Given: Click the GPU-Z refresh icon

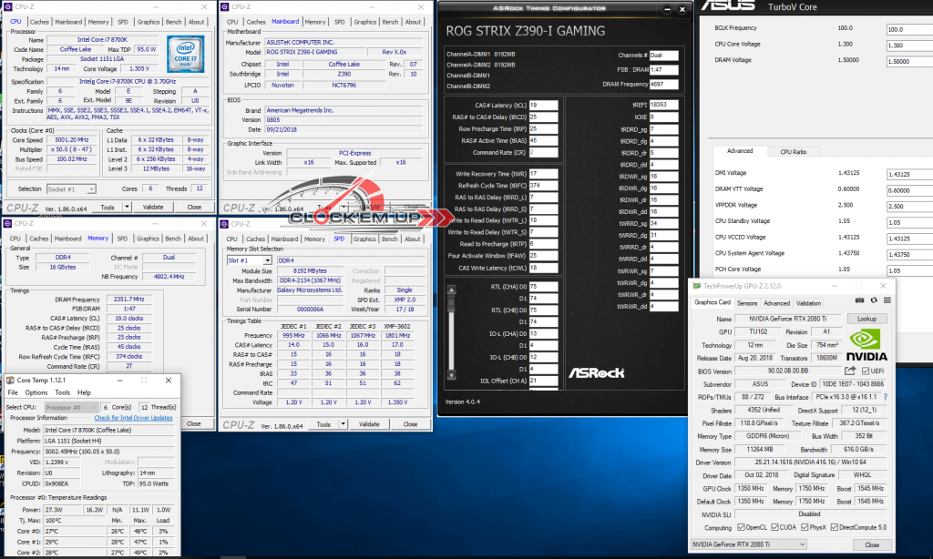Looking at the screenshot, I should coord(872,302).
